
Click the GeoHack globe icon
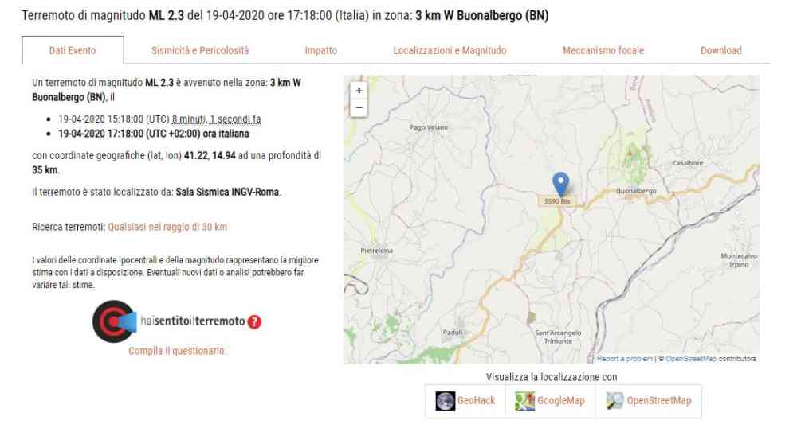446,401
